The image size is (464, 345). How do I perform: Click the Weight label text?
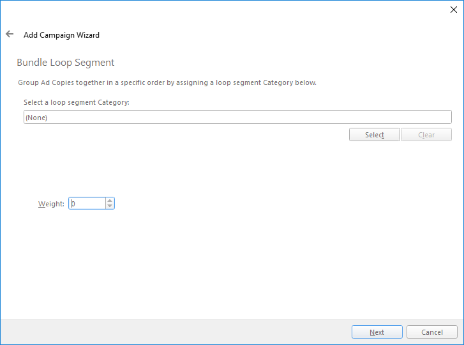pos(51,204)
